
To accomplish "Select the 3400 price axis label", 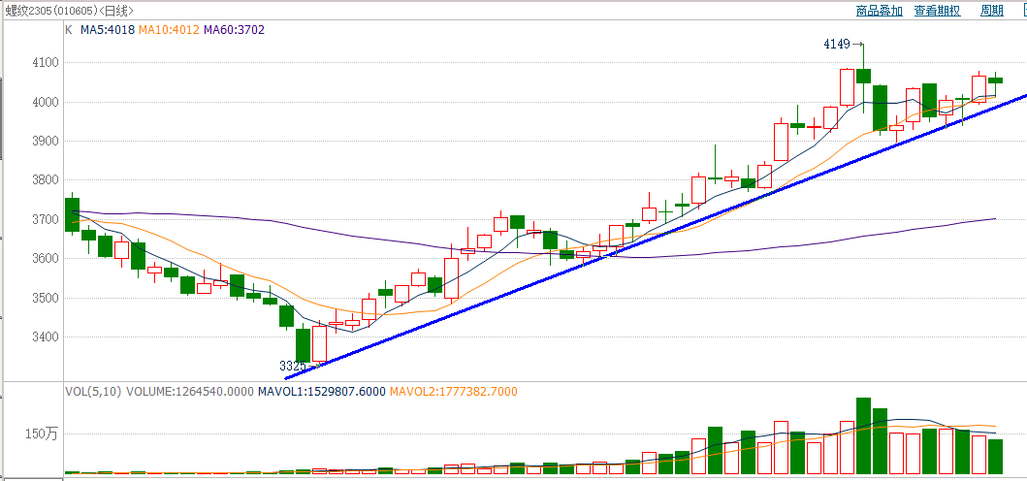I will 46,337.
